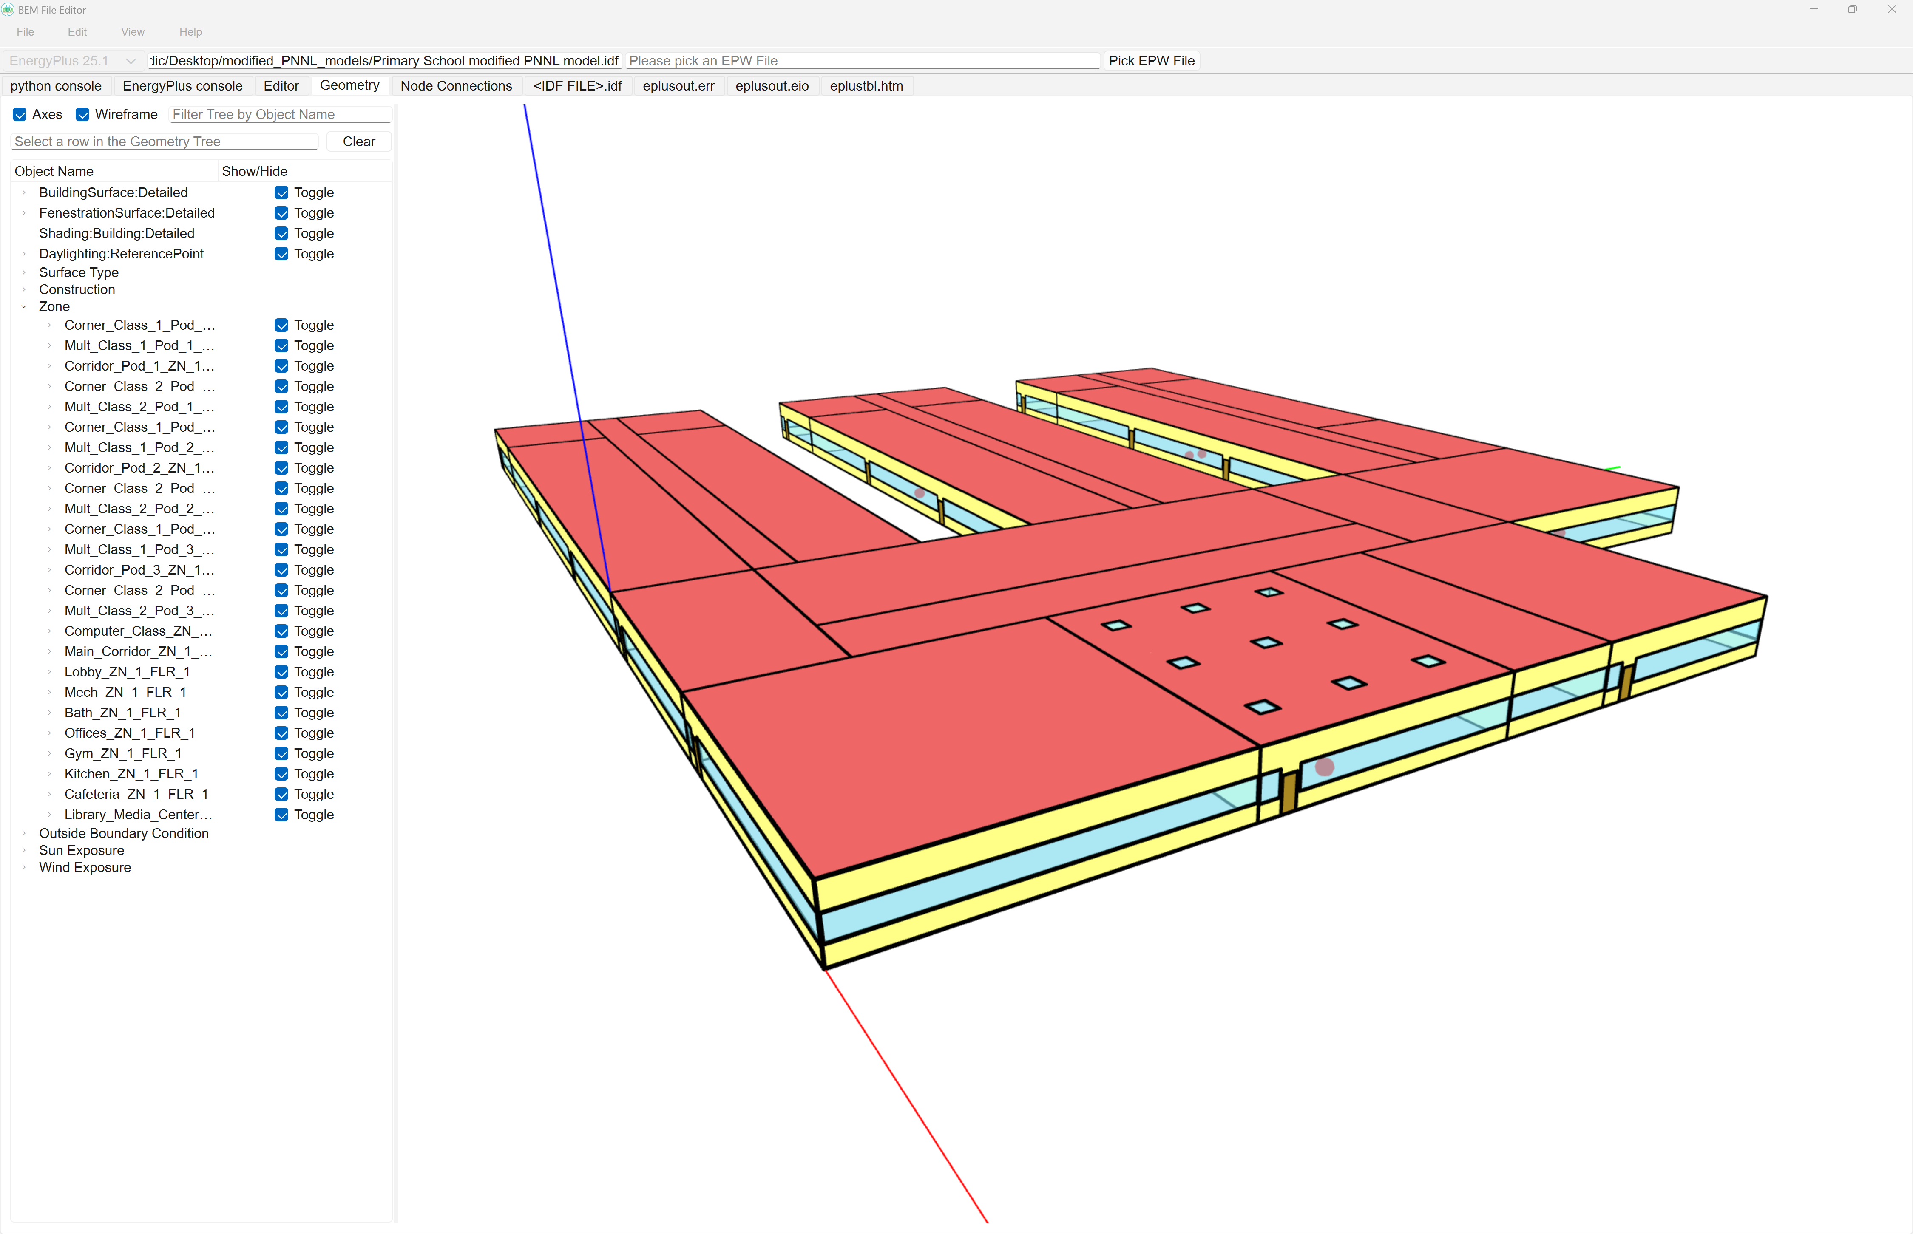The height and width of the screenshot is (1234, 1913).
Task: Expand the Construction tree node
Action: point(24,289)
